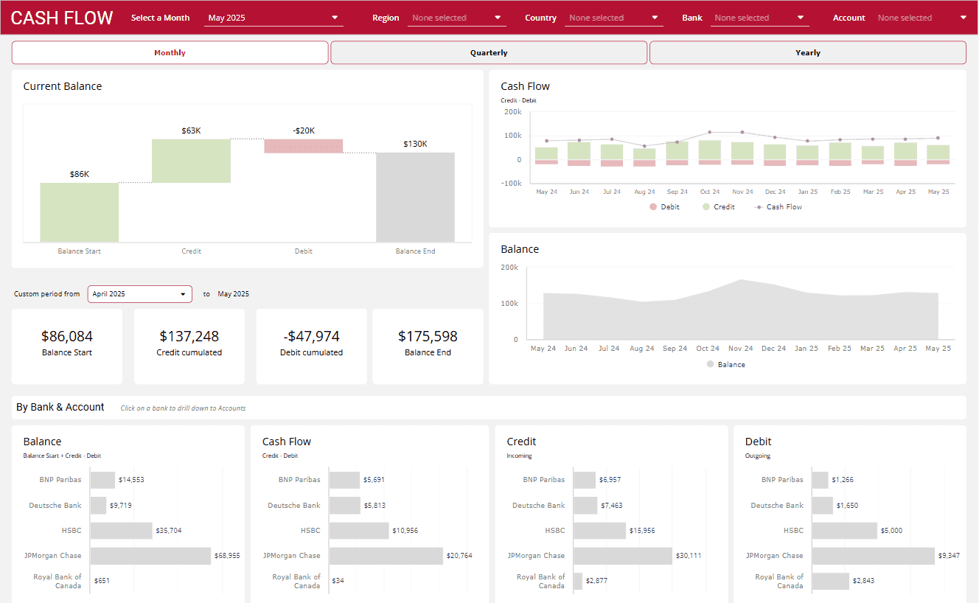Drill down into JPMorgan Chase in Balance chart

pos(150,555)
